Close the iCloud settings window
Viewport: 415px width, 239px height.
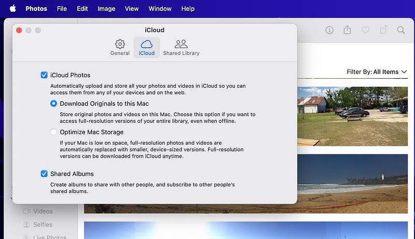[x=19, y=30]
